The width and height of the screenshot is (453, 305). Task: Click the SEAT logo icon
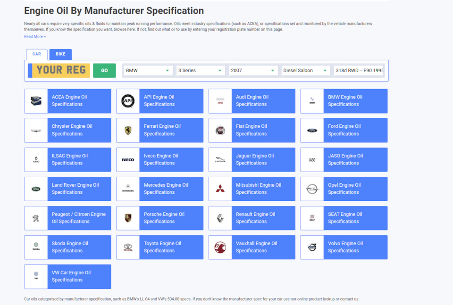pos(312,218)
